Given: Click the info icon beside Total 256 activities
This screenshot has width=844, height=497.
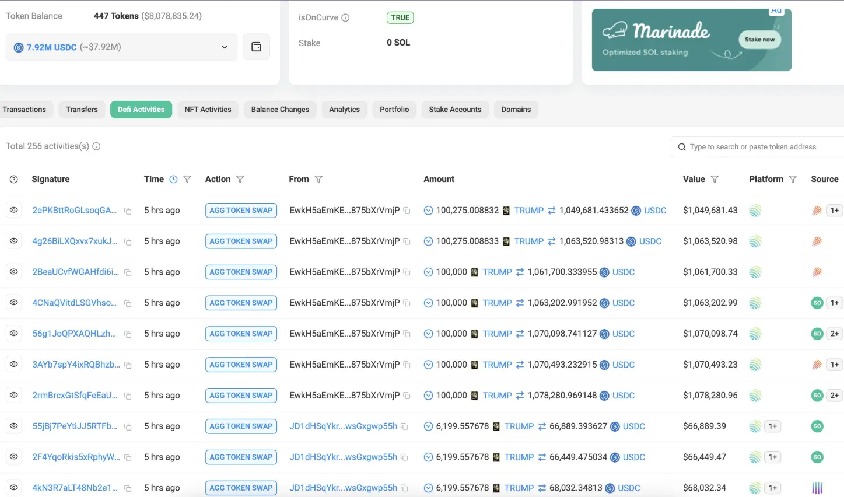Looking at the screenshot, I should (96, 146).
